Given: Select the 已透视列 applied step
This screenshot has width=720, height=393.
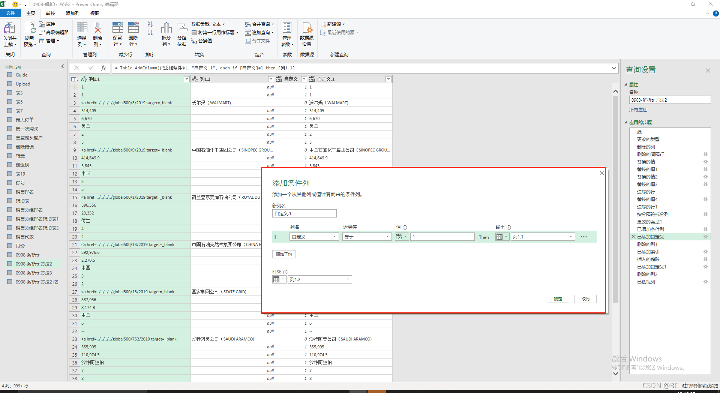Looking at the screenshot, I should point(646,282).
